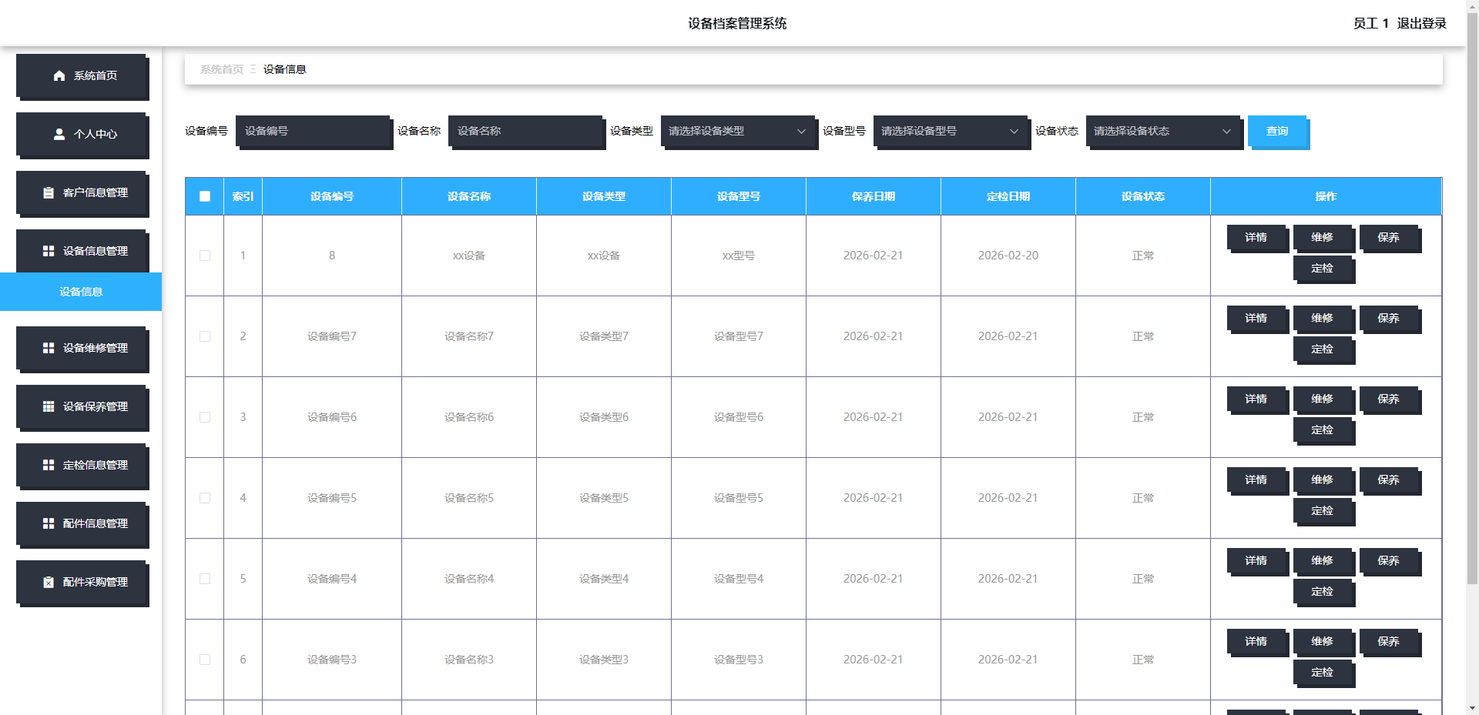Click 系统首页 breadcrumb link
Image resolution: width=1479 pixels, height=715 pixels.
pos(222,69)
